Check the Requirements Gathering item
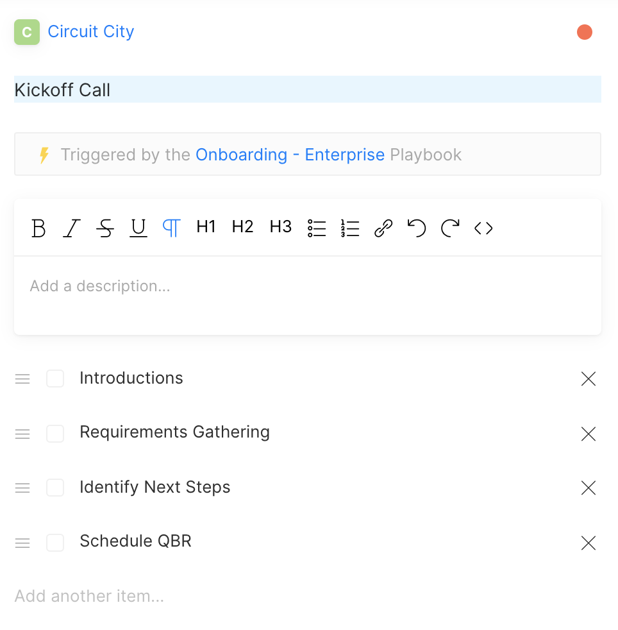The width and height of the screenshot is (618, 630). 55,434
